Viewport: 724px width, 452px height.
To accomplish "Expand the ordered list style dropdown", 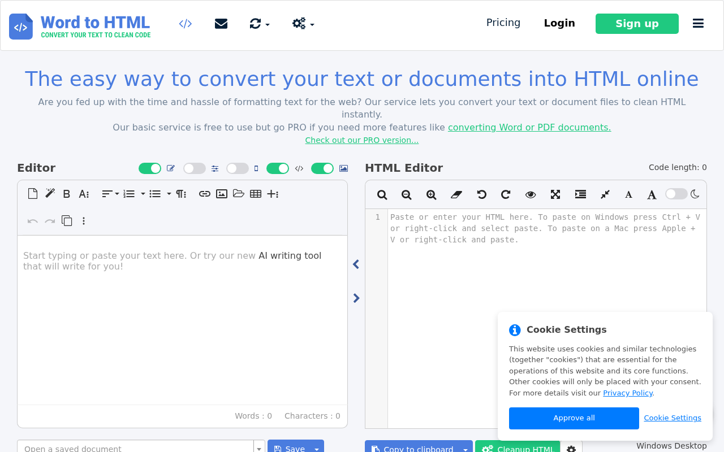I will point(143,194).
